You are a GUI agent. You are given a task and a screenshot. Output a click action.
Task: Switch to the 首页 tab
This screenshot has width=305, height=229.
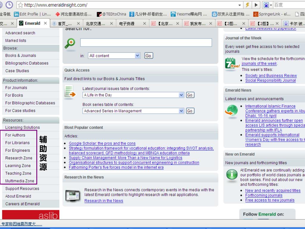64,24
